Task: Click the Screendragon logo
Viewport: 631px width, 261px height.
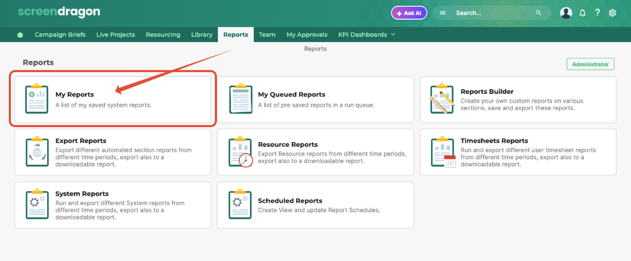Action: [x=59, y=12]
